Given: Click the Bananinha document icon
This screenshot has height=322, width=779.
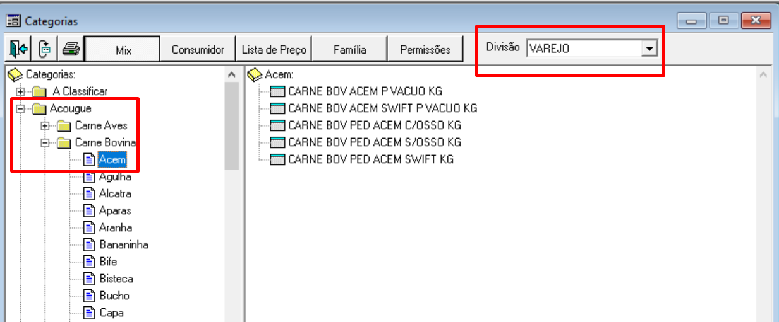Looking at the screenshot, I should pos(89,244).
